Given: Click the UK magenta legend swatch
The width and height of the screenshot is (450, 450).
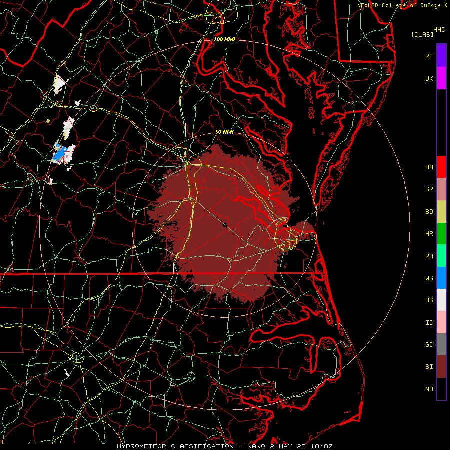Looking at the screenshot, I should click(441, 78).
